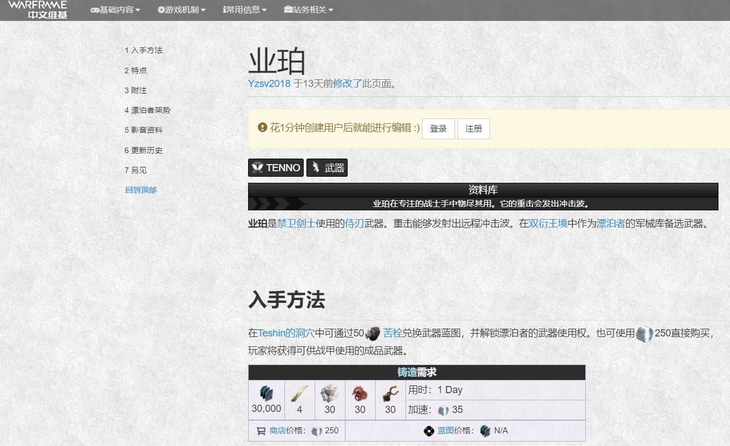Click the 苦栓 resource icon in acquisition text
The height and width of the screenshot is (446, 730).
(x=373, y=333)
